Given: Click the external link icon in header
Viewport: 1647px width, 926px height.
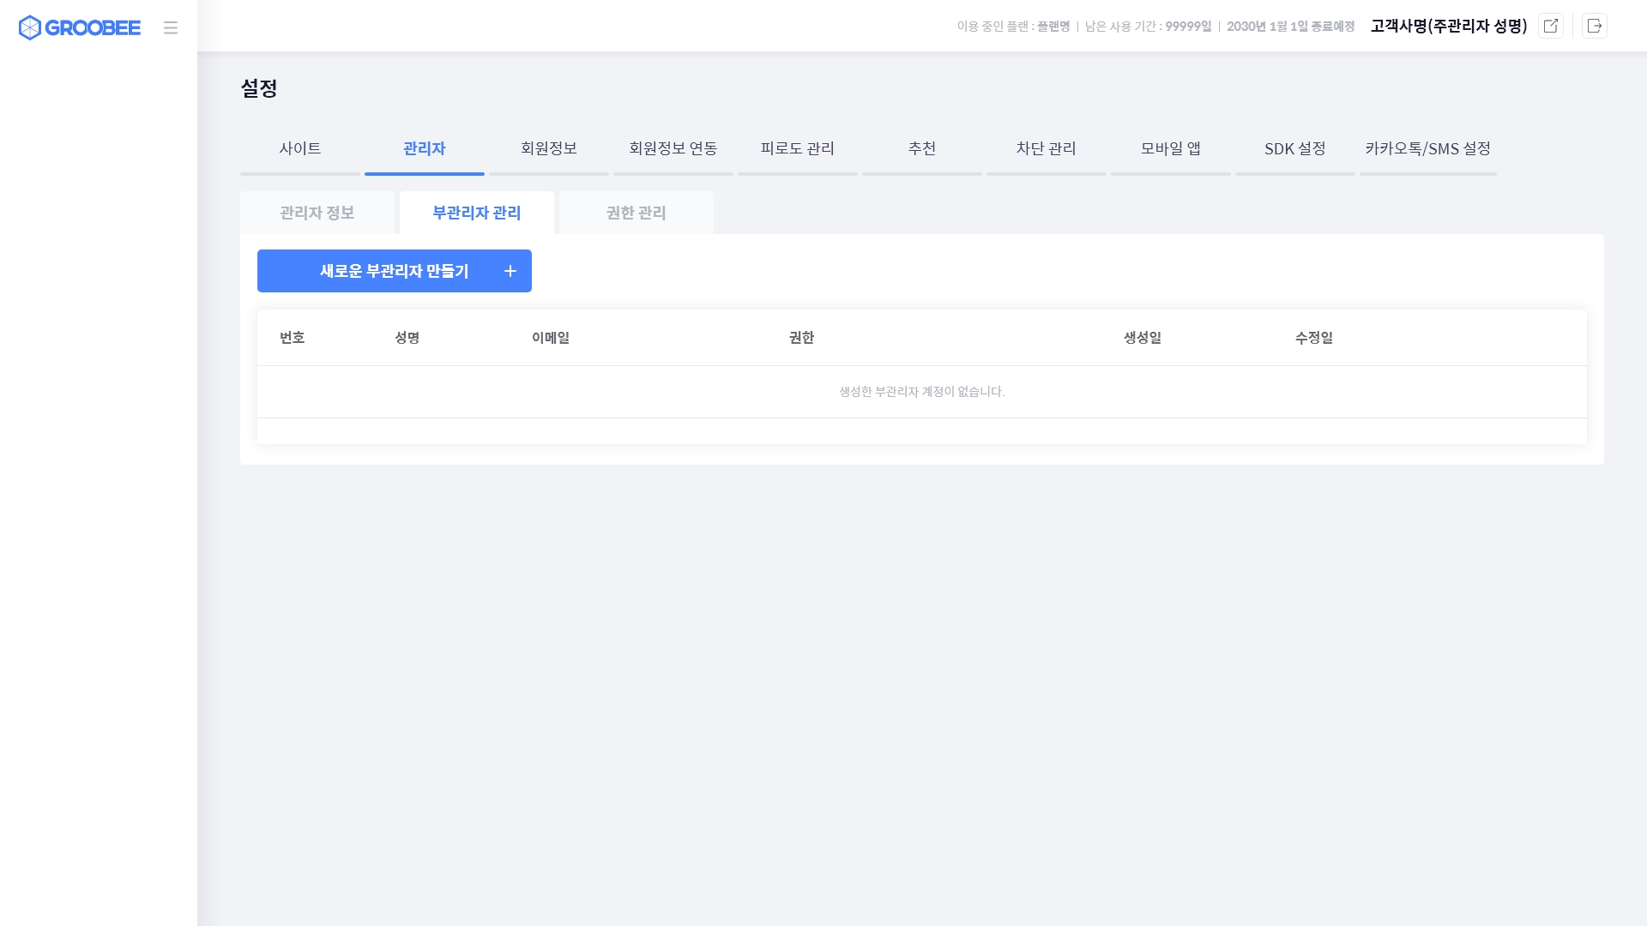Looking at the screenshot, I should click(1551, 26).
